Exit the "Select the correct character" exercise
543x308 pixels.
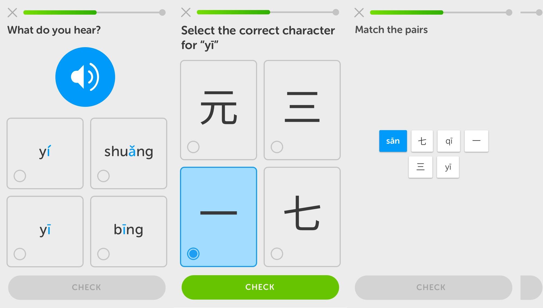(186, 12)
